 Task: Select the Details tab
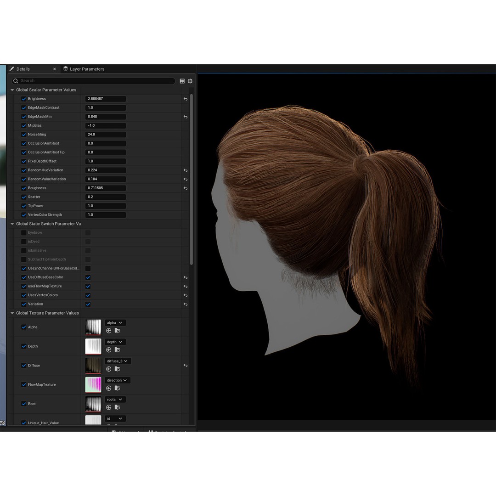point(23,69)
